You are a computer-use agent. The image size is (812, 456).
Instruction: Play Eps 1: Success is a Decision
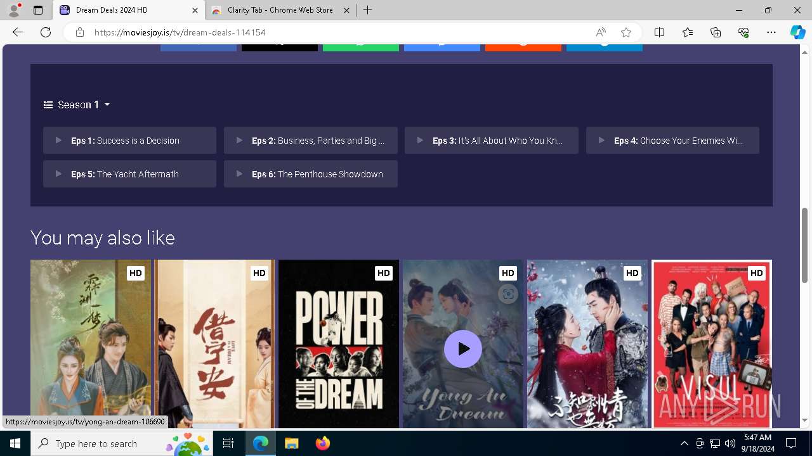click(129, 141)
